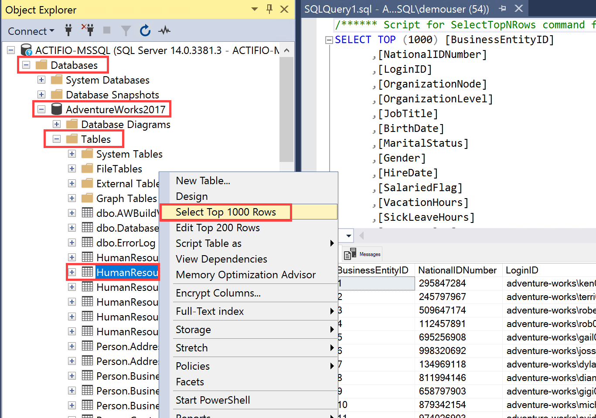This screenshot has height=418, width=596.
Task: Click the System Tables folder icon
Action: point(87,154)
